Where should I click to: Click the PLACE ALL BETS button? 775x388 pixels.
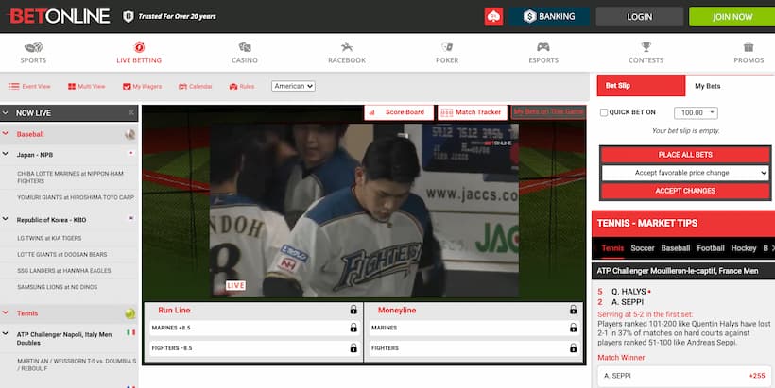pyautogui.click(x=685, y=155)
